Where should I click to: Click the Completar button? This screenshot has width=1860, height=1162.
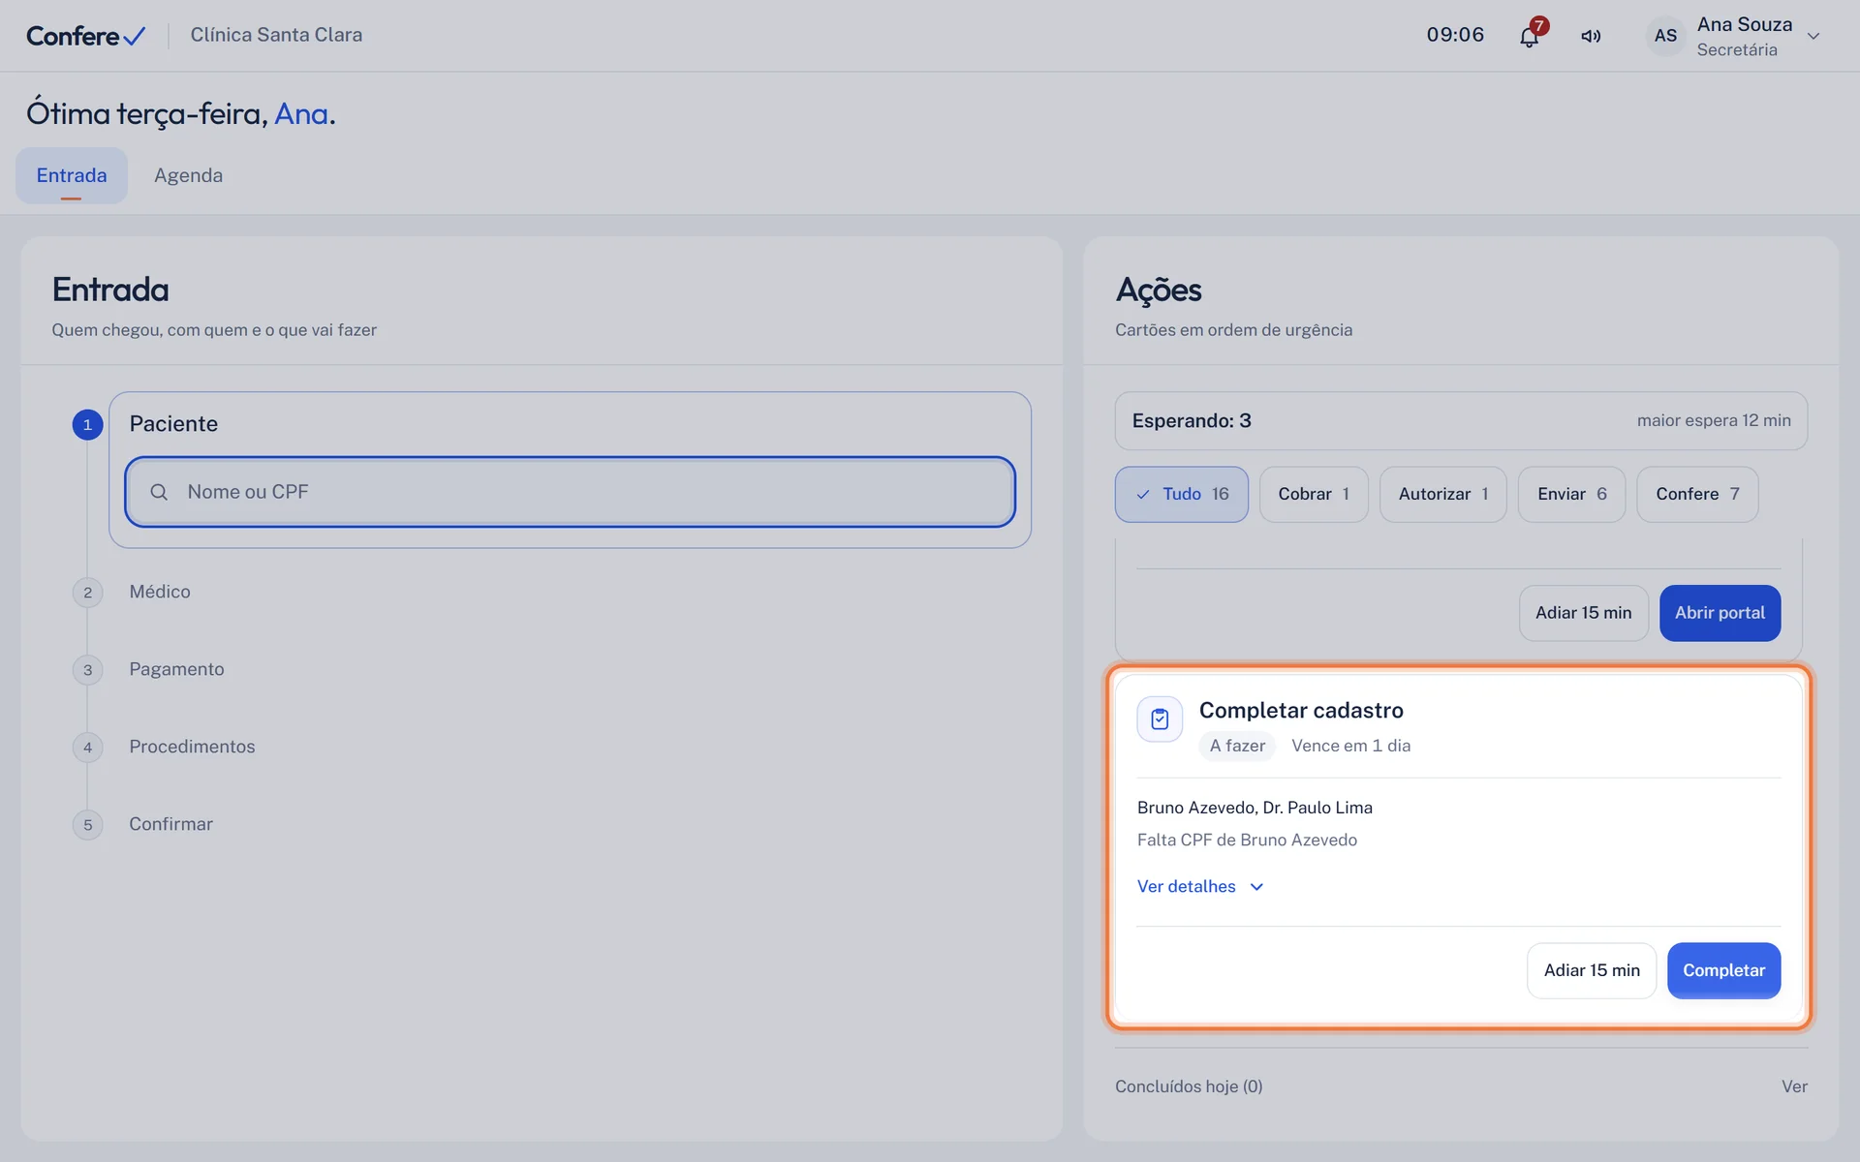point(1723,970)
